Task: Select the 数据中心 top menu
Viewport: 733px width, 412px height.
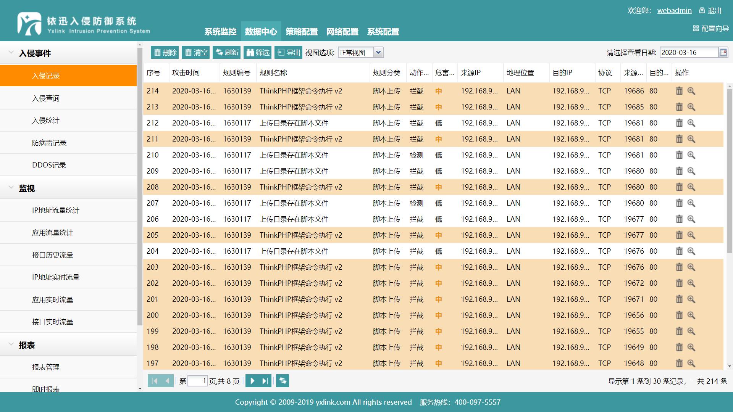Action: click(261, 32)
